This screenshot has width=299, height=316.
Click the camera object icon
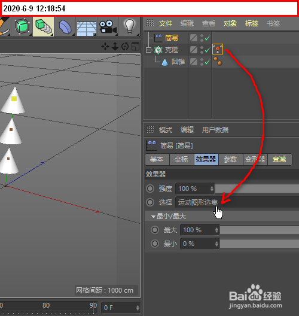coord(108,26)
